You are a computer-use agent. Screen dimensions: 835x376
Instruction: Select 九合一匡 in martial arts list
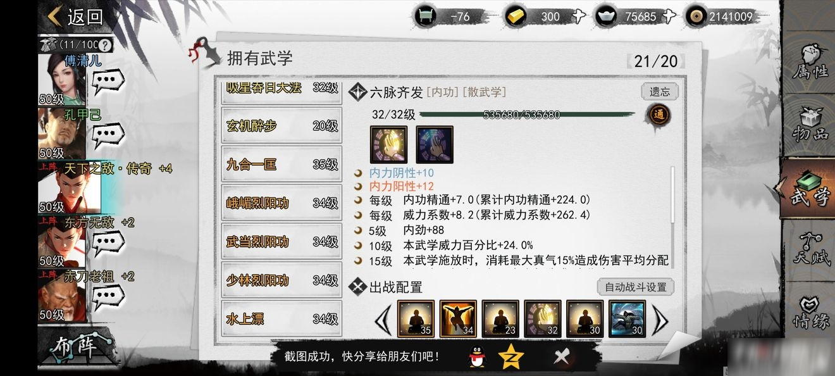click(x=281, y=164)
